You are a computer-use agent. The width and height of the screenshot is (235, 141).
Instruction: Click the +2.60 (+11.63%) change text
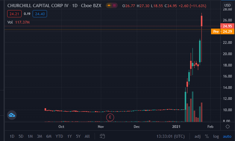coord(192,6)
